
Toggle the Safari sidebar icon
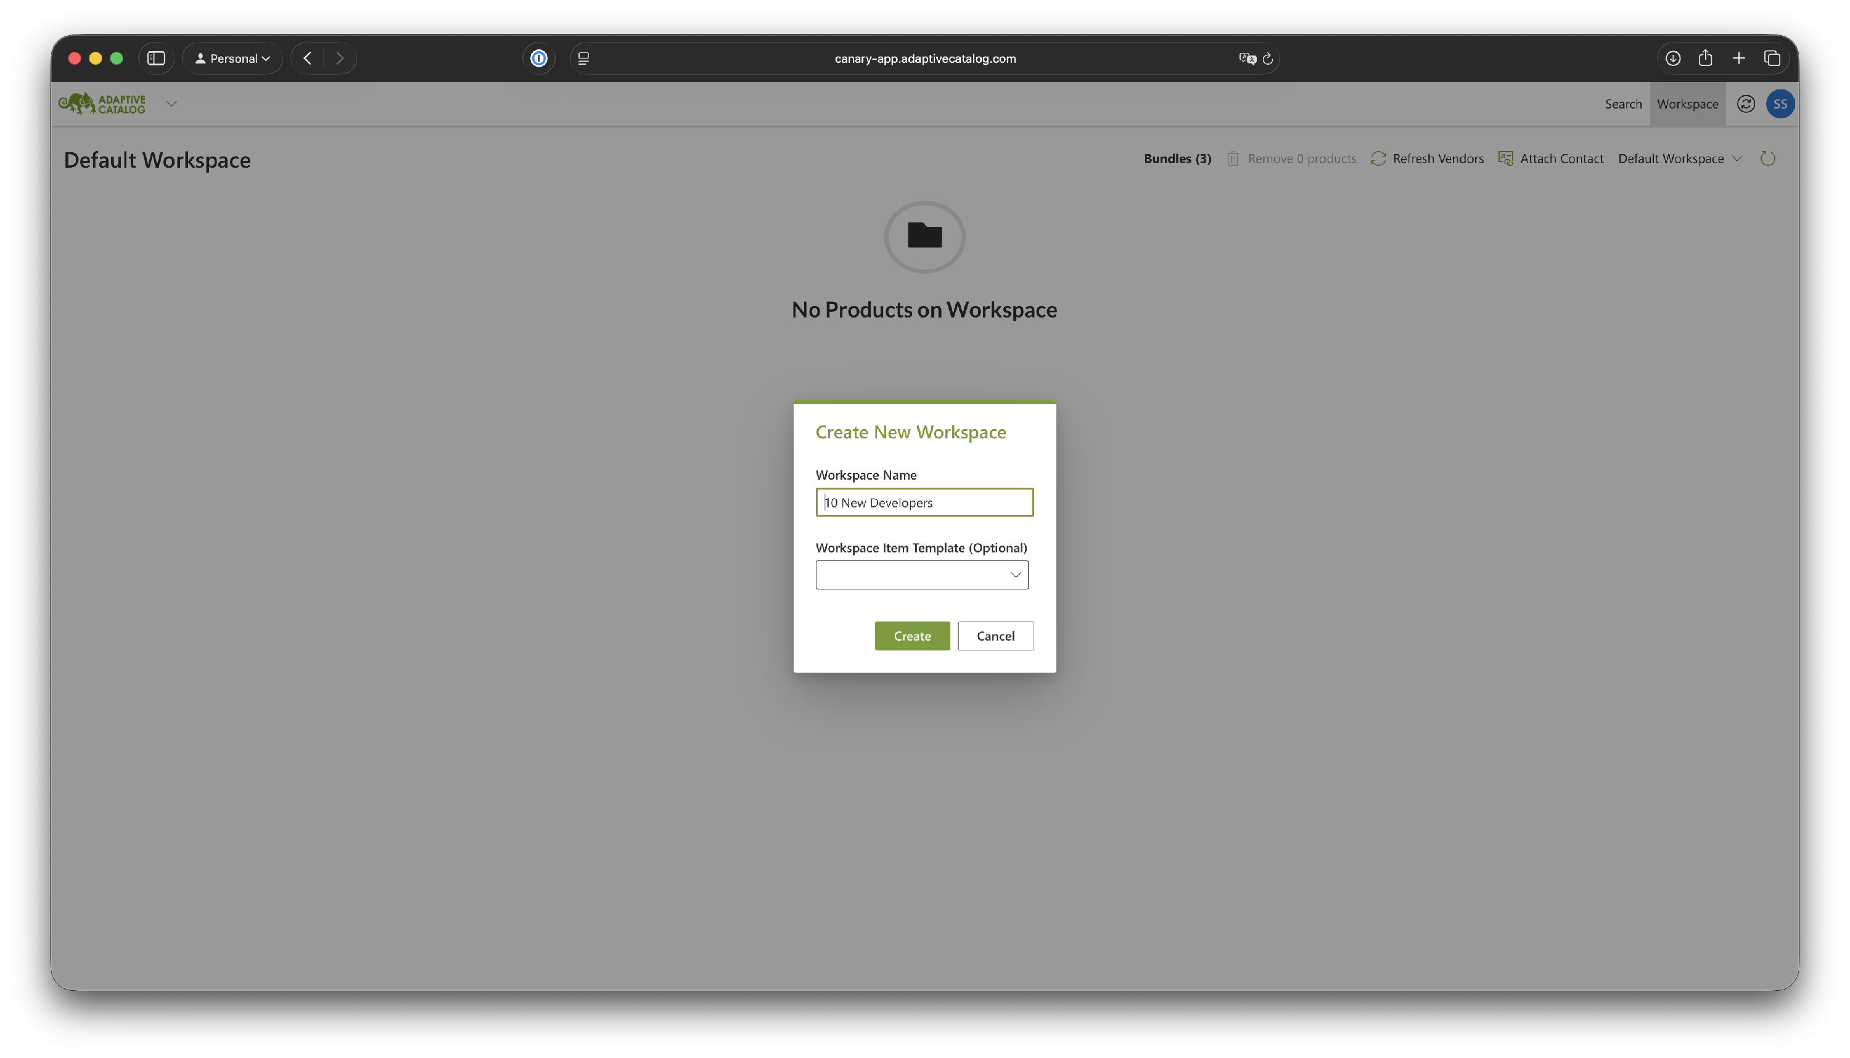point(156,58)
